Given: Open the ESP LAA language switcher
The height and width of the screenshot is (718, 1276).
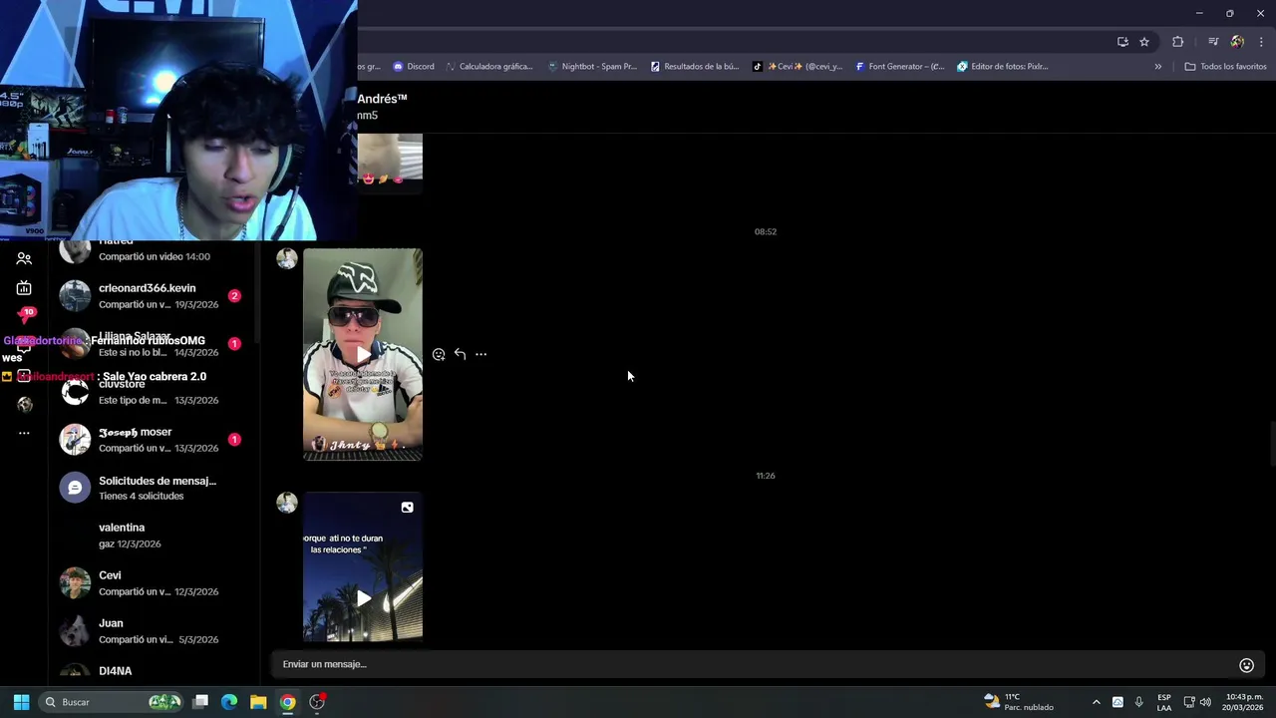Looking at the screenshot, I should [x=1164, y=702].
